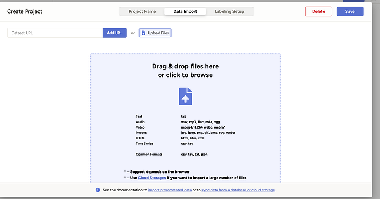Focus the Dataset URL input field
380x199 pixels.
(55, 33)
